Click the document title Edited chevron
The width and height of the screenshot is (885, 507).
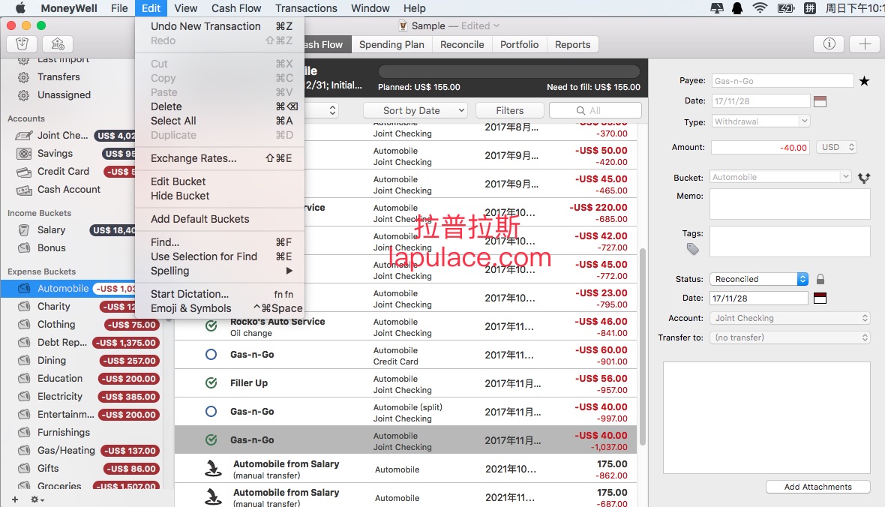click(496, 26)
